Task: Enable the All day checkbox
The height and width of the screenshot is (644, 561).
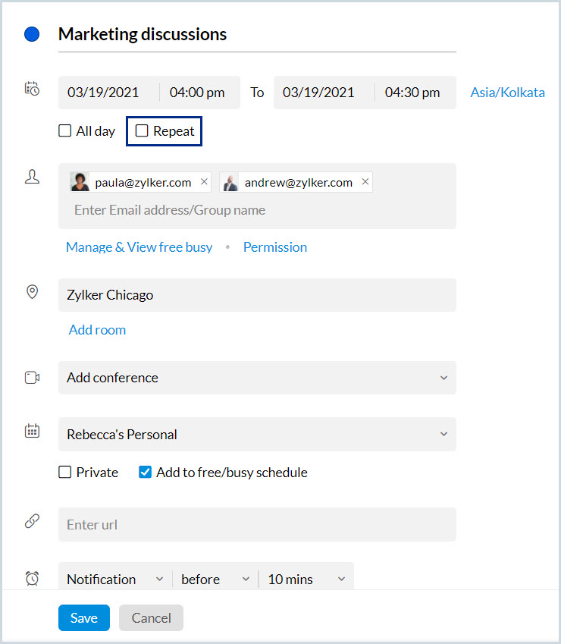Action: pos(65,131)
